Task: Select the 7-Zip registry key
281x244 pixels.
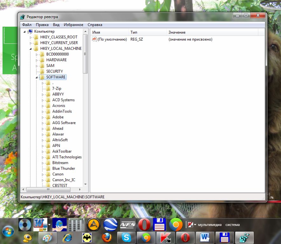Action: tap(57, 89)
